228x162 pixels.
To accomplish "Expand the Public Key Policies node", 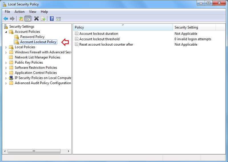I will [6, 62].
